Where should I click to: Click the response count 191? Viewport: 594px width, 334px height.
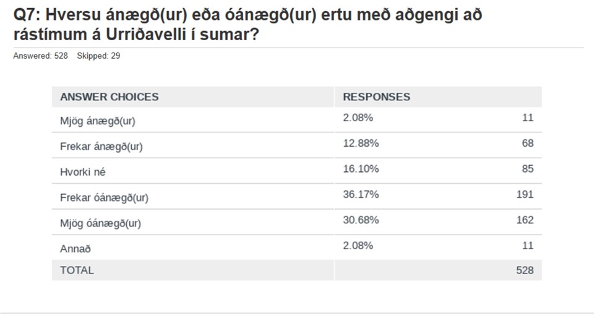point(525,195)
